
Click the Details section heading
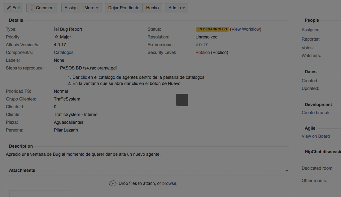[x=16, y=20]
